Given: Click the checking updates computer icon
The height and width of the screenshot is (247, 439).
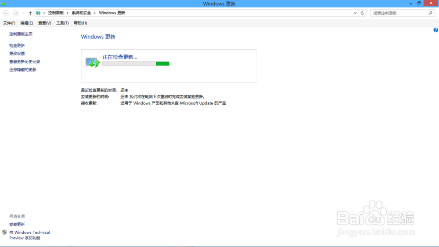Looking at the screenshot, I should 93,62.
